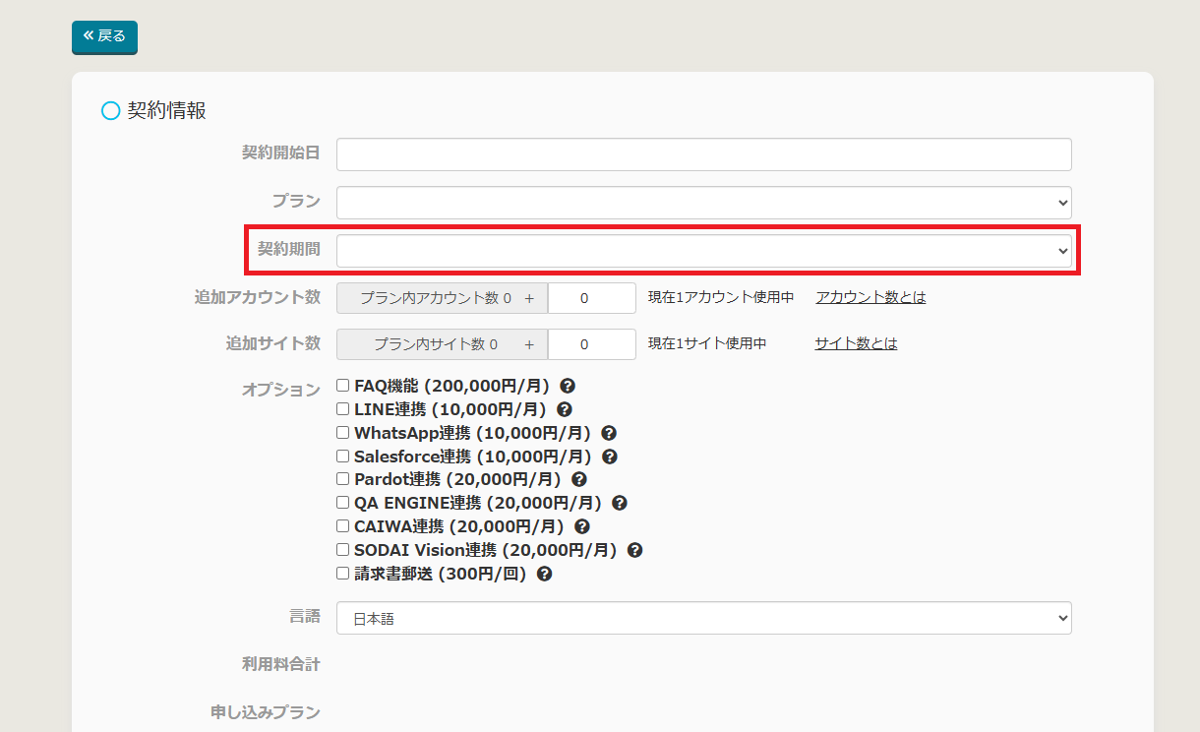Show help for 請求書郵送 option
Viewport: 1200px width, 732px height.
[x=545, y=574]
